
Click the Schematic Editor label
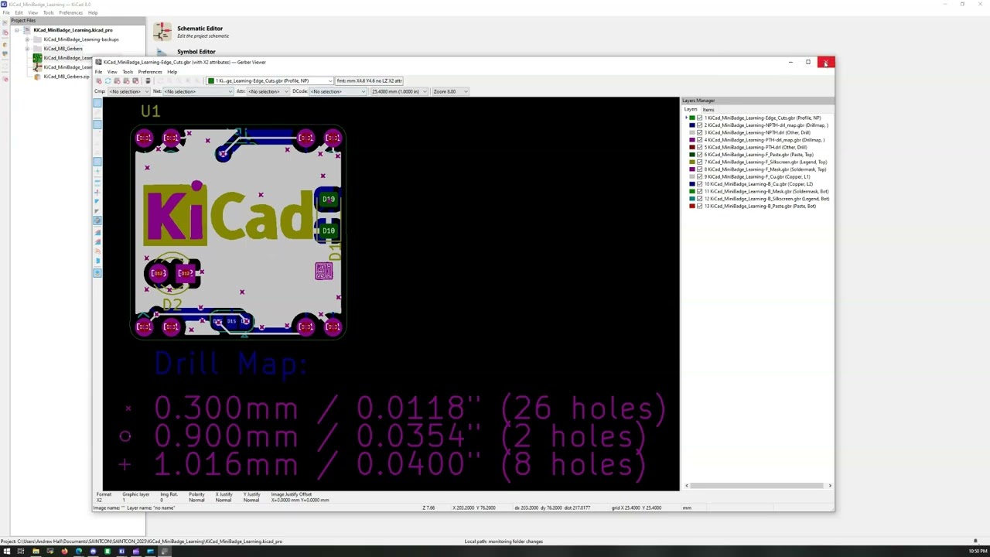[x=200, y=29]
